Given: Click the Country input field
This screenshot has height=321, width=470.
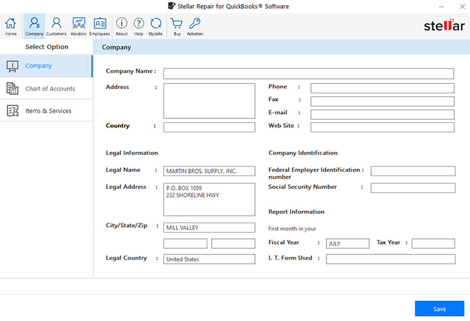Looking at the screenshot, I should (209, 127).
